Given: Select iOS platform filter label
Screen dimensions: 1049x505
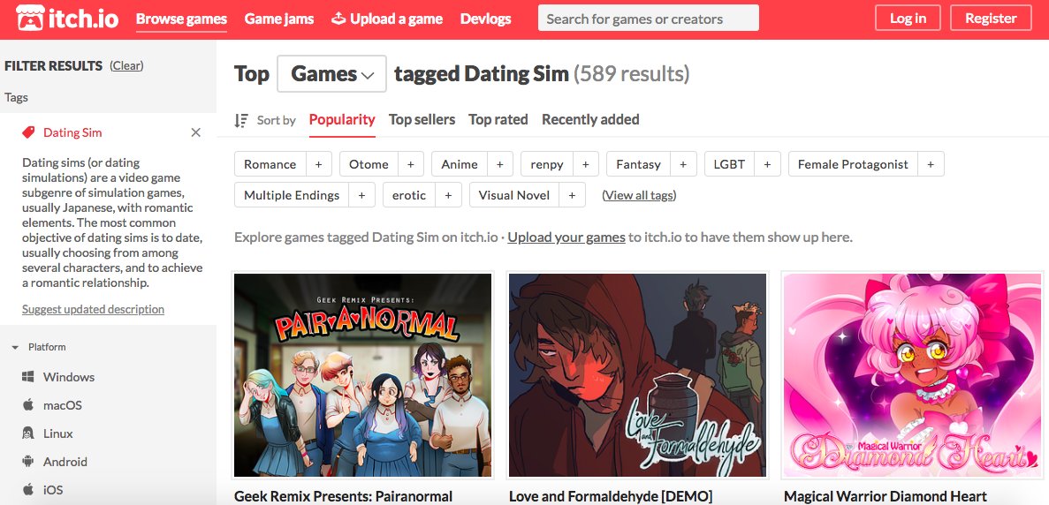Looking at the screenshot, I should (53, 489).
